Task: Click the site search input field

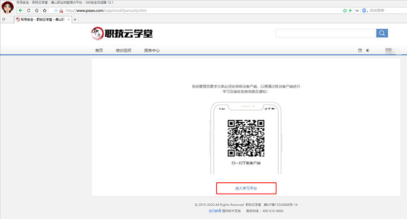Action: pyautogui.click(x=326, y=34)
